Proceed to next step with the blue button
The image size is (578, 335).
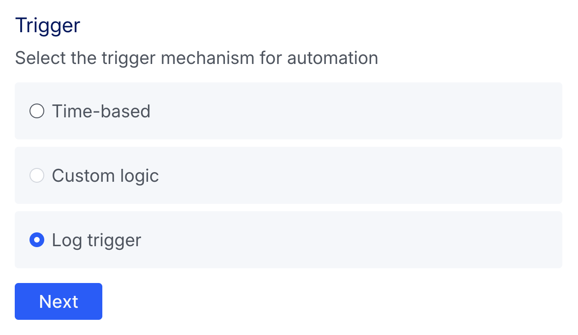tap(59, 301)
